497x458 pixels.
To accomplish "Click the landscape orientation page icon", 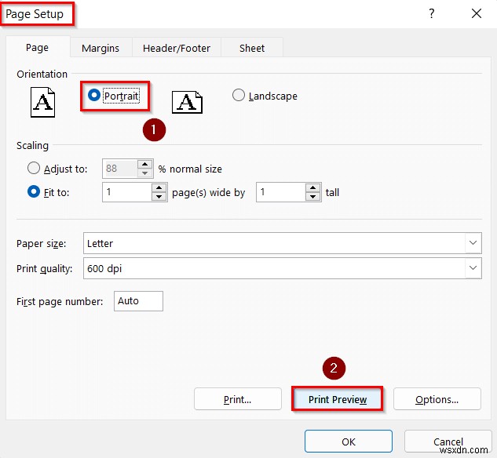I will (187, 102).
